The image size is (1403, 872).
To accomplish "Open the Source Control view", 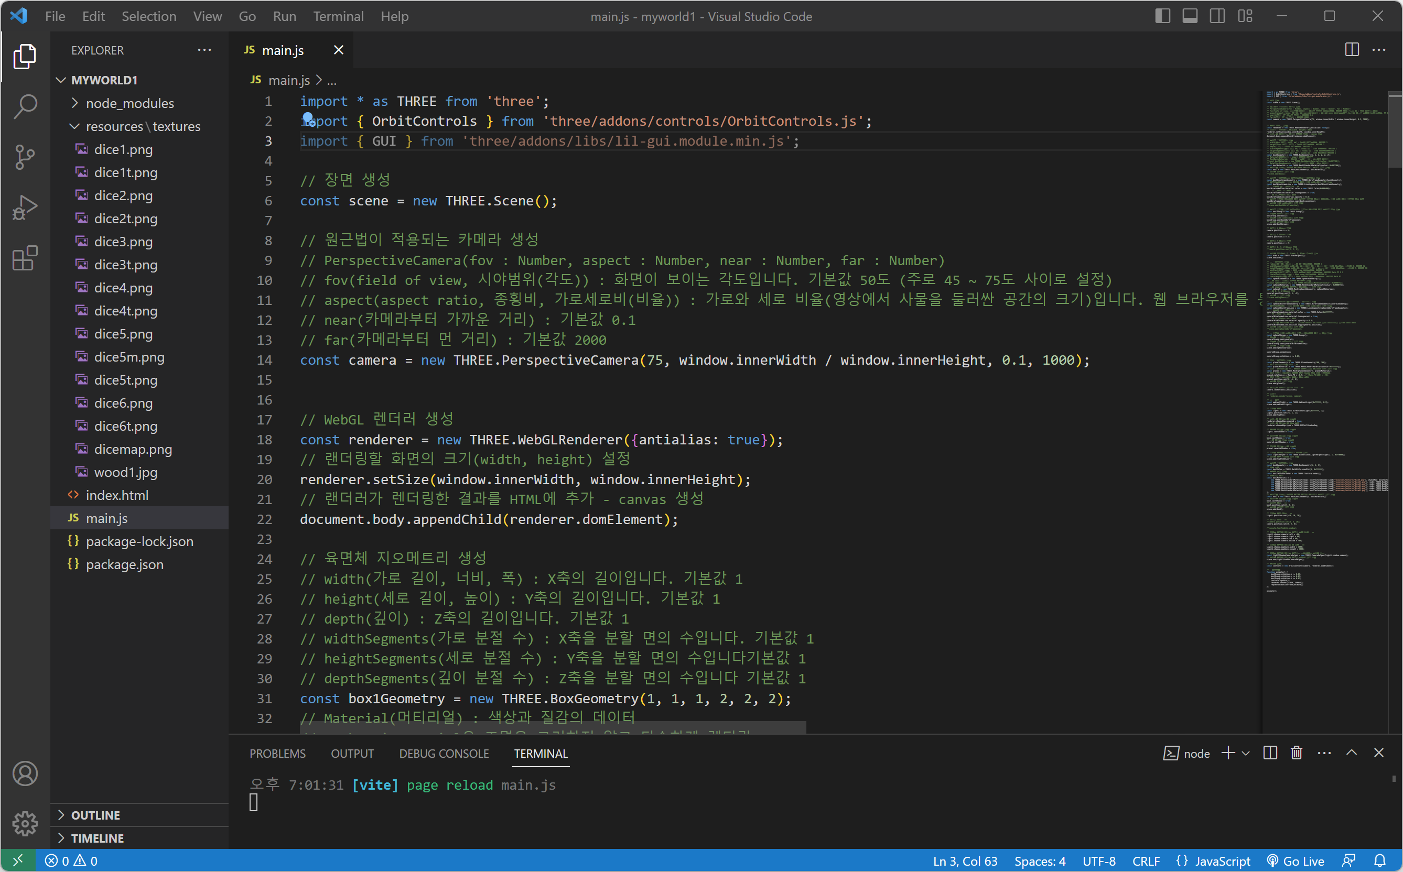I will pyautogui.click(x=25, y=157).
